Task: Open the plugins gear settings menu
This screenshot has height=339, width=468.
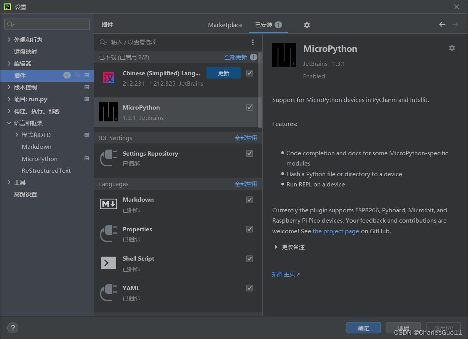Action: pyautogui.click(x=307, y=25)
